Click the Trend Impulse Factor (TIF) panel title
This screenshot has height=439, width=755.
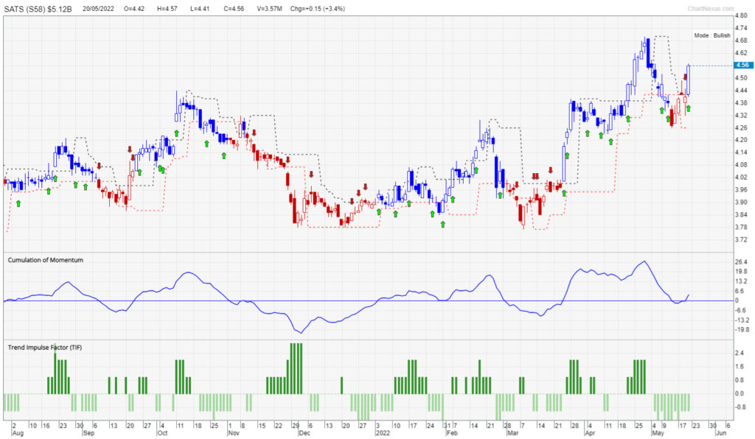[x=45, y=348]
